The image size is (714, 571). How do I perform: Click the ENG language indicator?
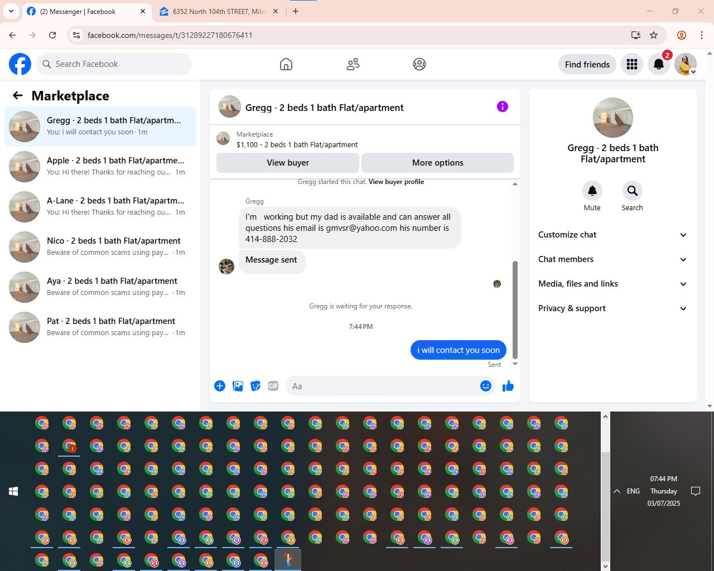pyautogui.click(x=633, y=491)
